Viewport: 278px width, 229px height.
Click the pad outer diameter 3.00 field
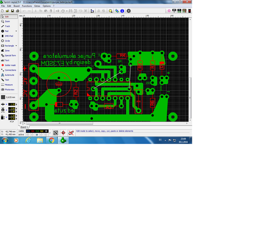coord(12,108)
